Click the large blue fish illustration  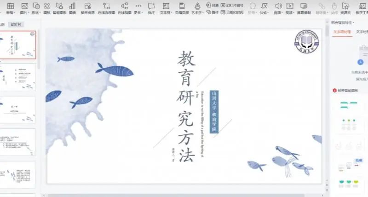pyautogui.click(x=115, y=70)
